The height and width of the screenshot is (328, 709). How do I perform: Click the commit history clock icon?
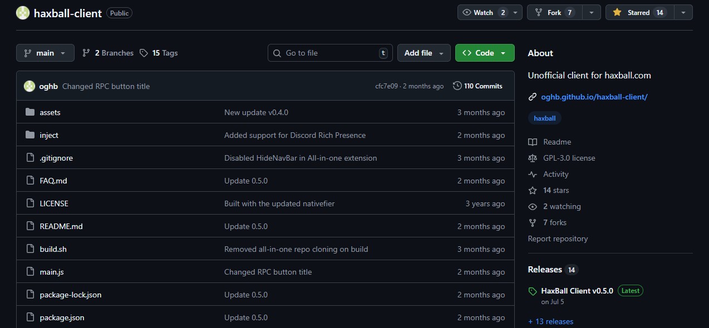click(457, 86)
